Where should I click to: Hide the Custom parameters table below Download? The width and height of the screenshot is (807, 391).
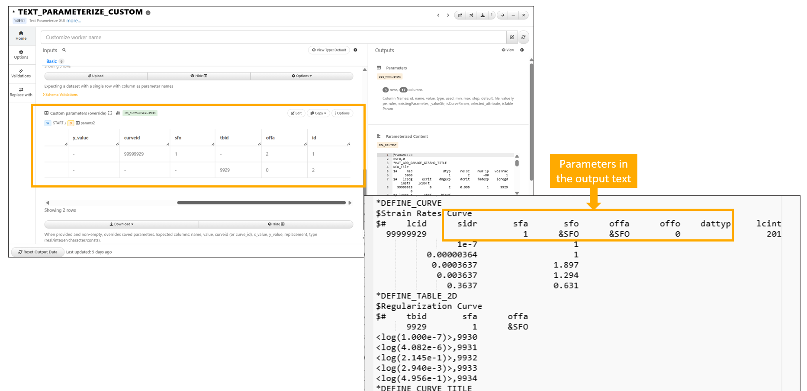click(276, 224)
